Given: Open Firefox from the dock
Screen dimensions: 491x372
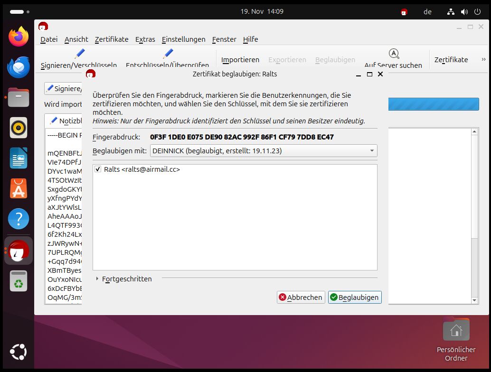Looking at the screenshot, I should point(19,37).
